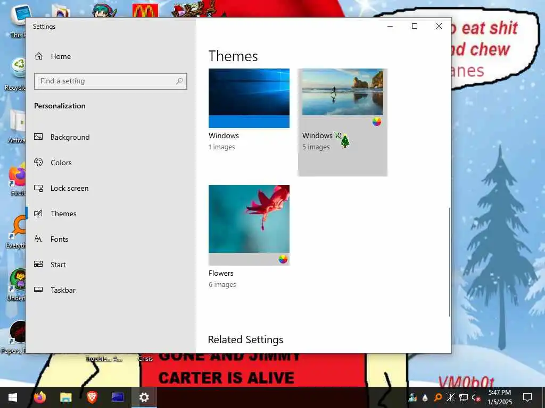Click the Windows theme's blue accent color strip
Viewport: 545px width, 408px height.
point(249,122)
